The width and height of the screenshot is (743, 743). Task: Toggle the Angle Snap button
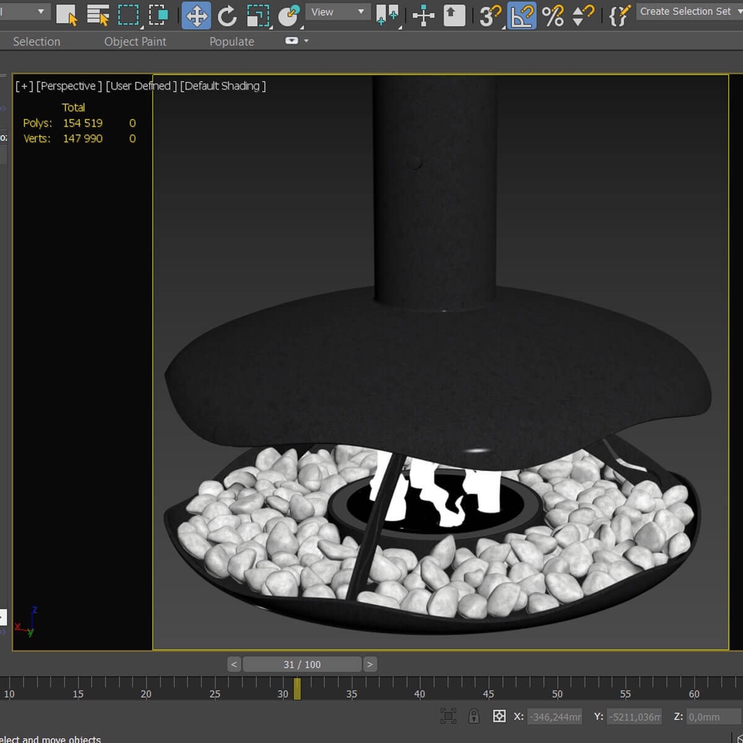[x=522, y=15]
